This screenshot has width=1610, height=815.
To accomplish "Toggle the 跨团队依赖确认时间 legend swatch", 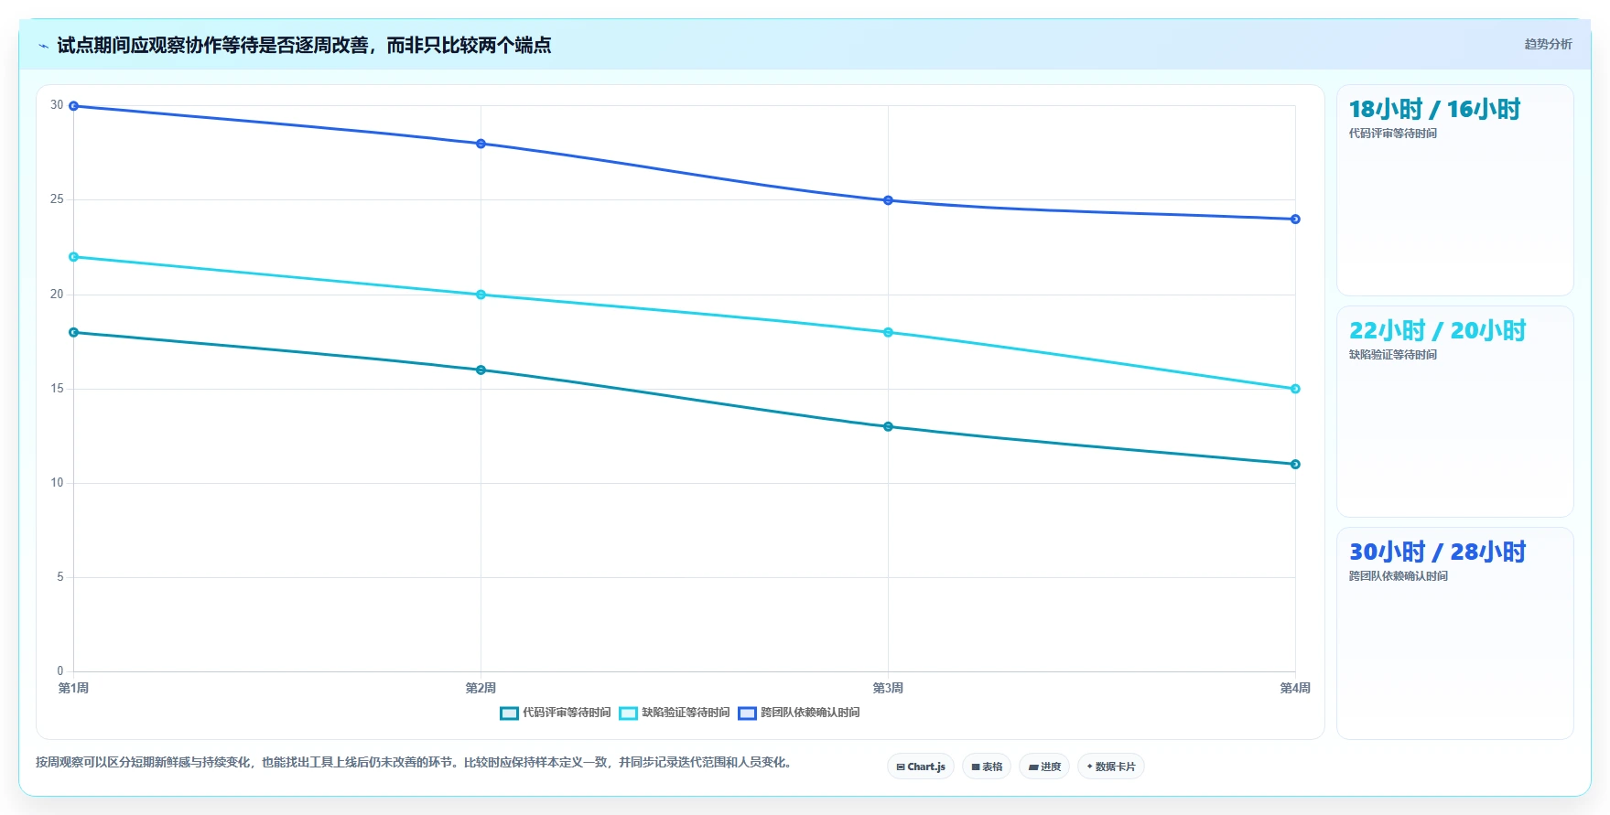I will coord(747,713).
